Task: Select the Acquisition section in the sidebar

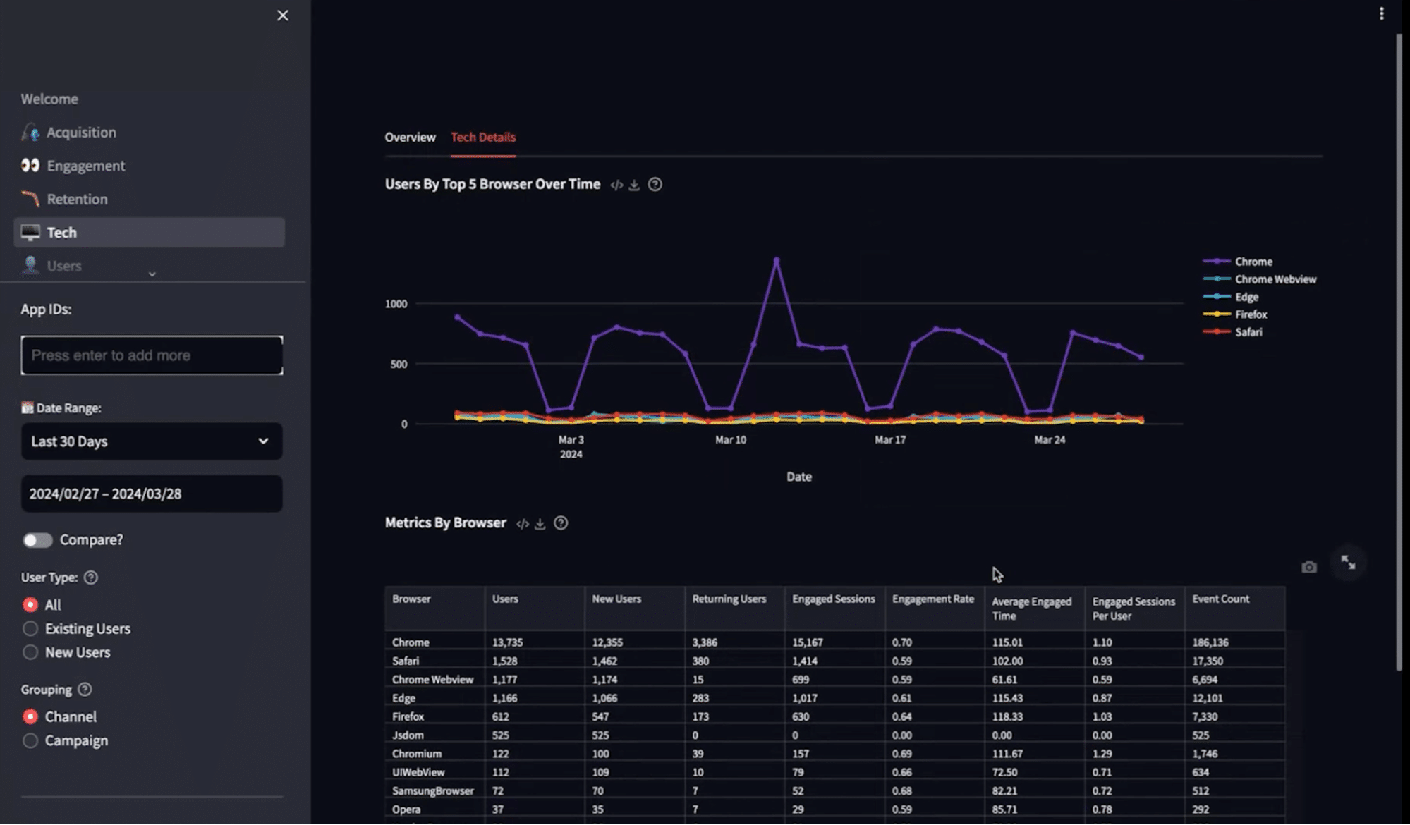Action: [x=80, y=132]
